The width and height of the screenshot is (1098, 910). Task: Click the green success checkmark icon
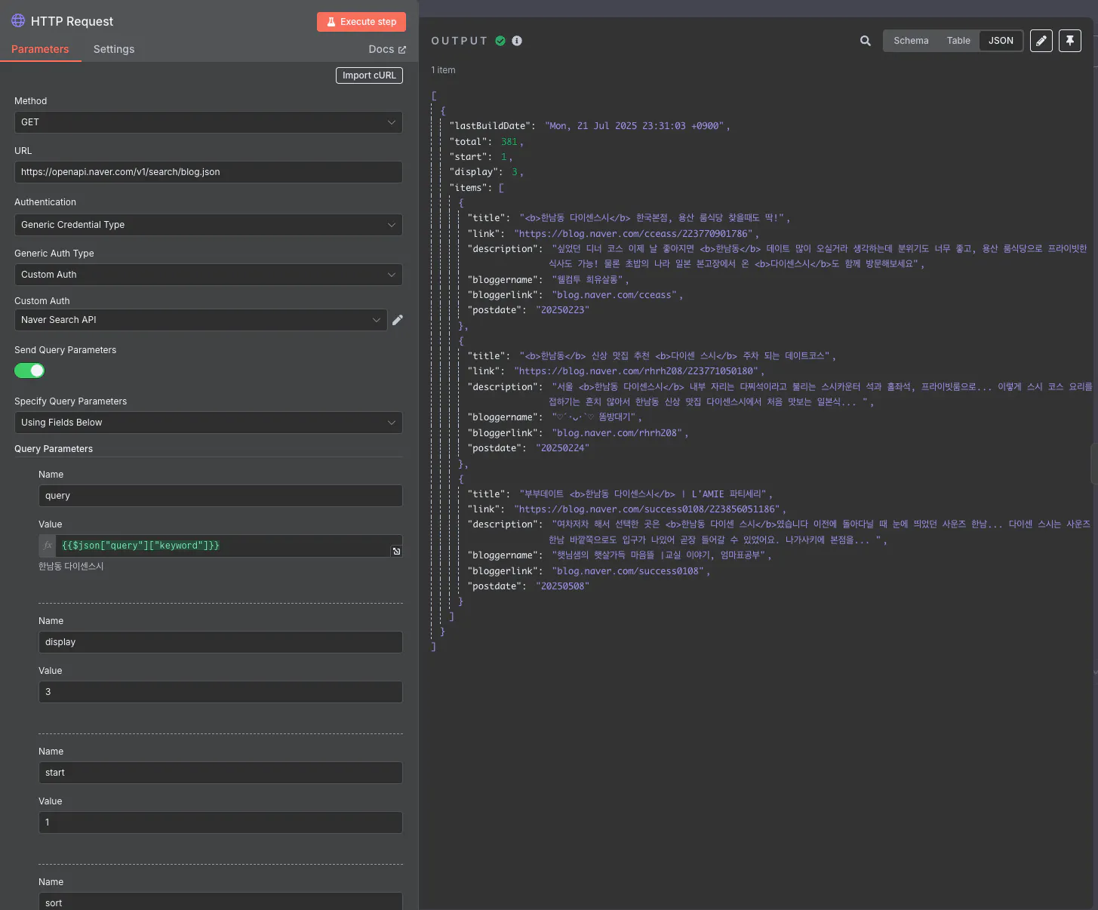(x=500, y=41)
